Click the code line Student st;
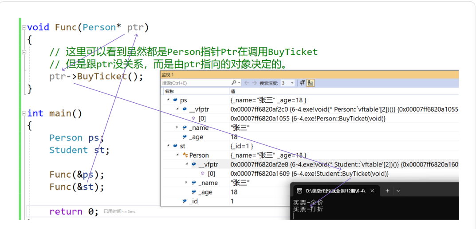 click(x=79, y=150)
